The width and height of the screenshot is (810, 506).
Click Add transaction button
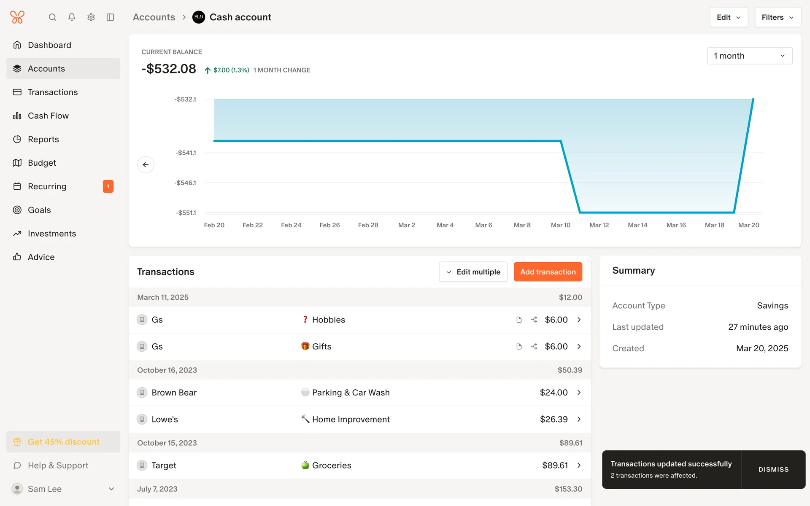pyautogui.click(x=548, y=272)
